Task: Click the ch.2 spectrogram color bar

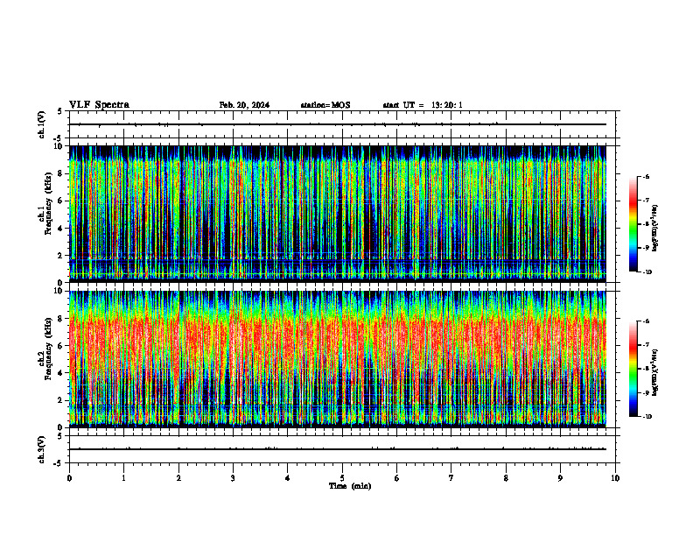Action: click(633, 369)
